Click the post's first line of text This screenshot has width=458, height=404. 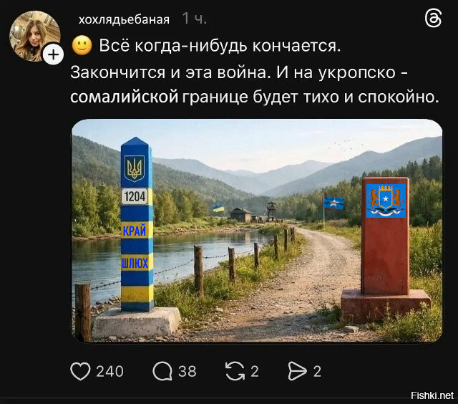[x=220, y=46]
